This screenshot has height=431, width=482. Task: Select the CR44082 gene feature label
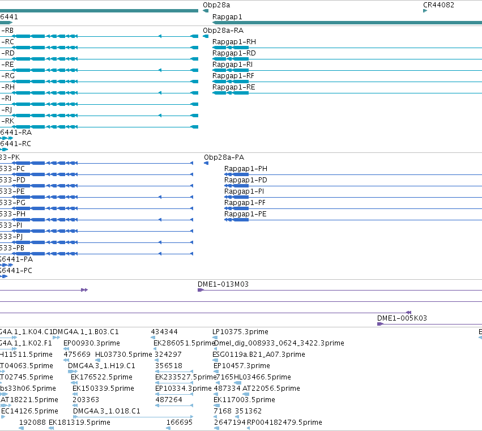tap(438, 5)
